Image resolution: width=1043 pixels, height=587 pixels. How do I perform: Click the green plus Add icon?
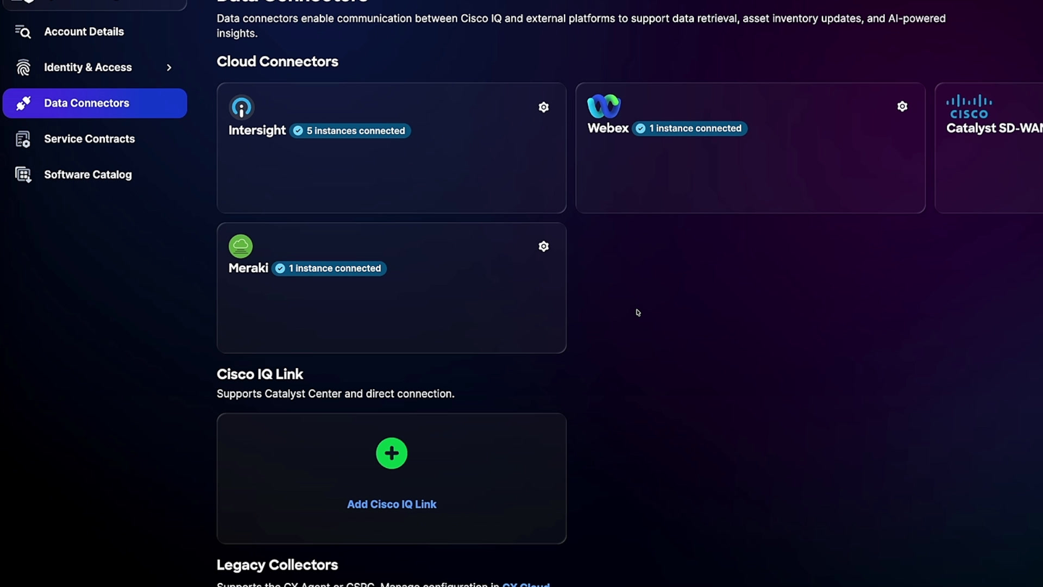[392, 453]
